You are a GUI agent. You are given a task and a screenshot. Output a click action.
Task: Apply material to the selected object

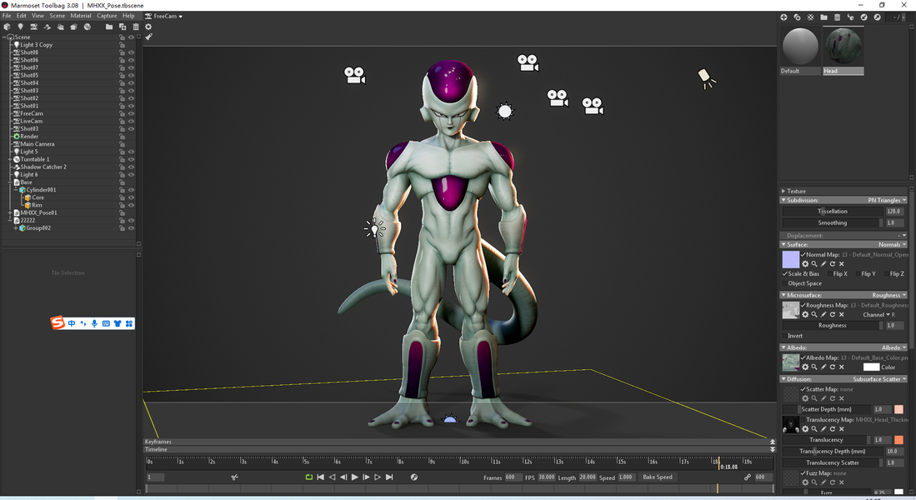tap(850, 17)
